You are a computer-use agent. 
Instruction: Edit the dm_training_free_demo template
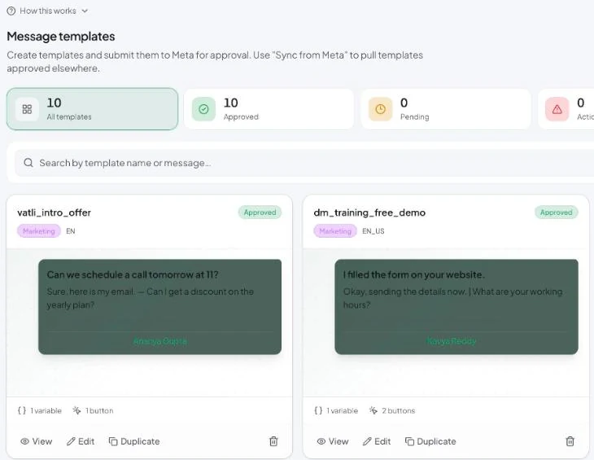coord(377,441)
